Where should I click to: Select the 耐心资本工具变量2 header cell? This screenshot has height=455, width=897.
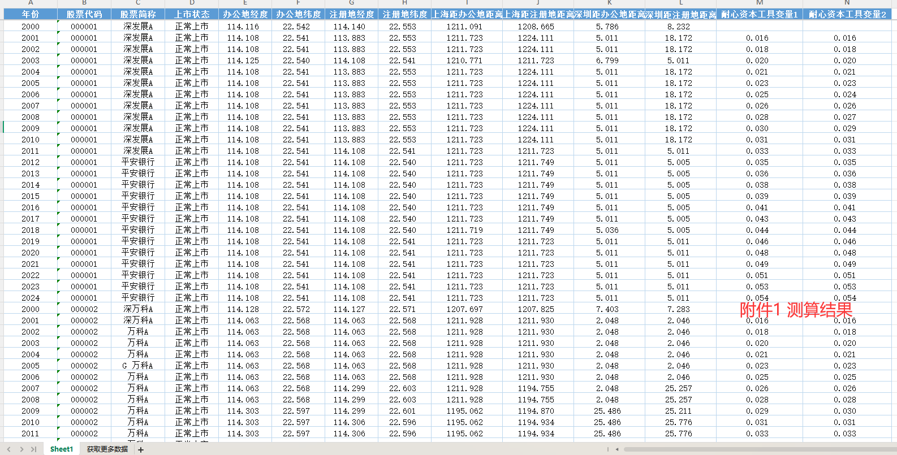point(847,14)
